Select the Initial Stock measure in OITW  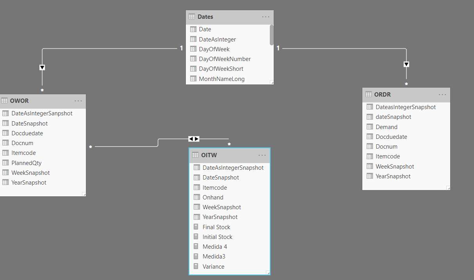[x=230, y=237]
